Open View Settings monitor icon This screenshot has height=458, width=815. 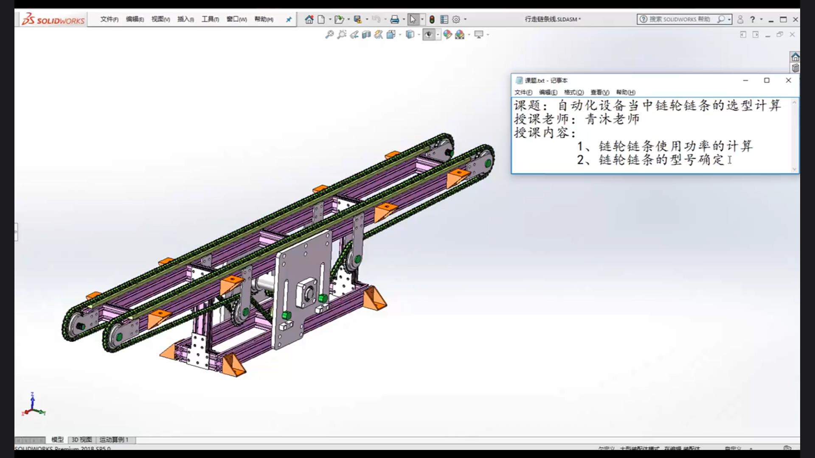coord(479,35)
